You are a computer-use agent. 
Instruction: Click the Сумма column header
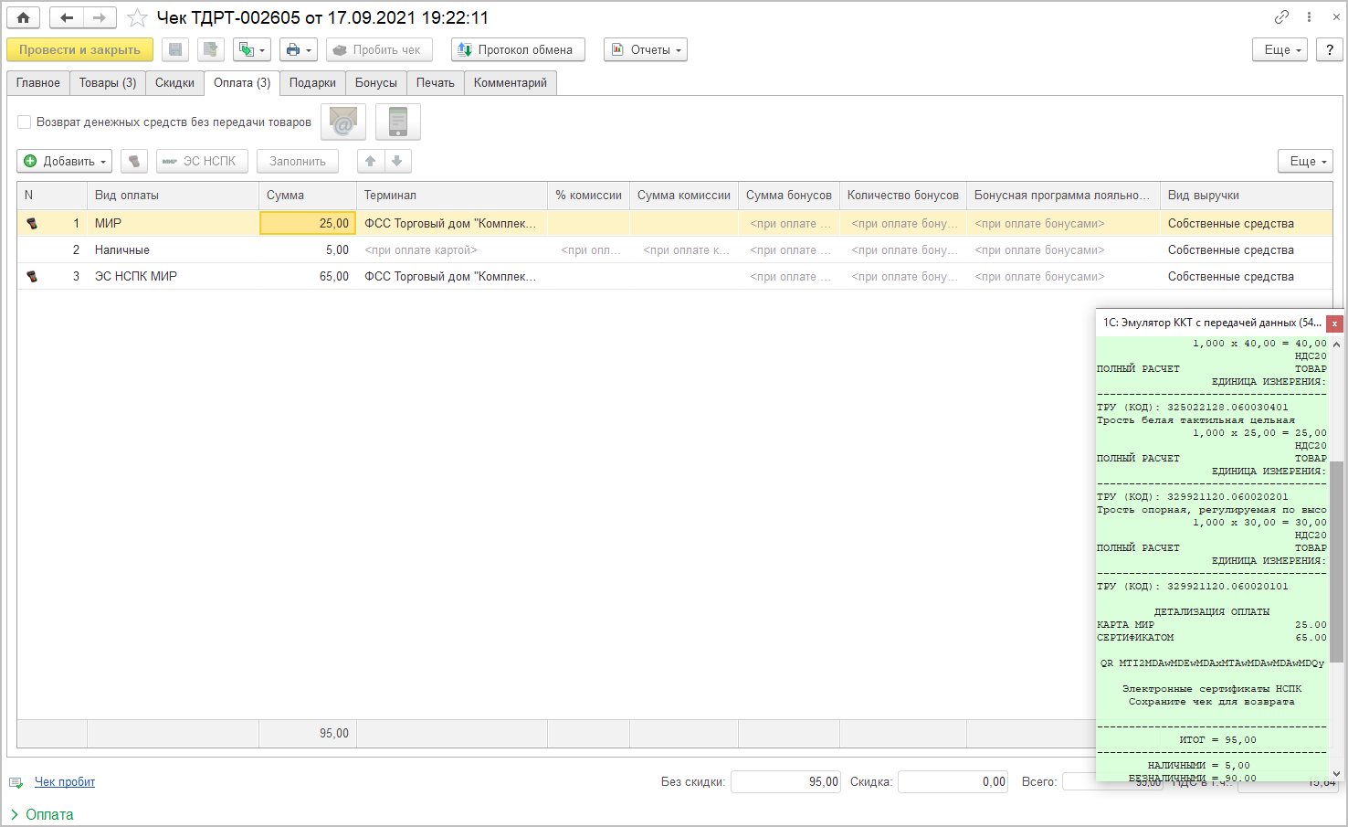[308, 196]
